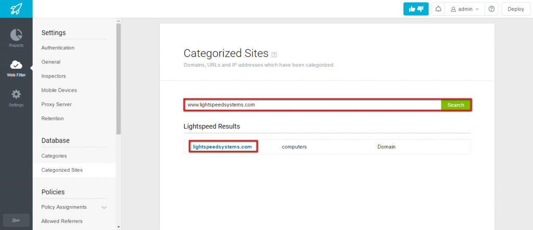Image resolution: width=533 pixels, height=230 pixels.
Task: Click help icon beside Categorized Sites title
Action: tap(274, 54)
